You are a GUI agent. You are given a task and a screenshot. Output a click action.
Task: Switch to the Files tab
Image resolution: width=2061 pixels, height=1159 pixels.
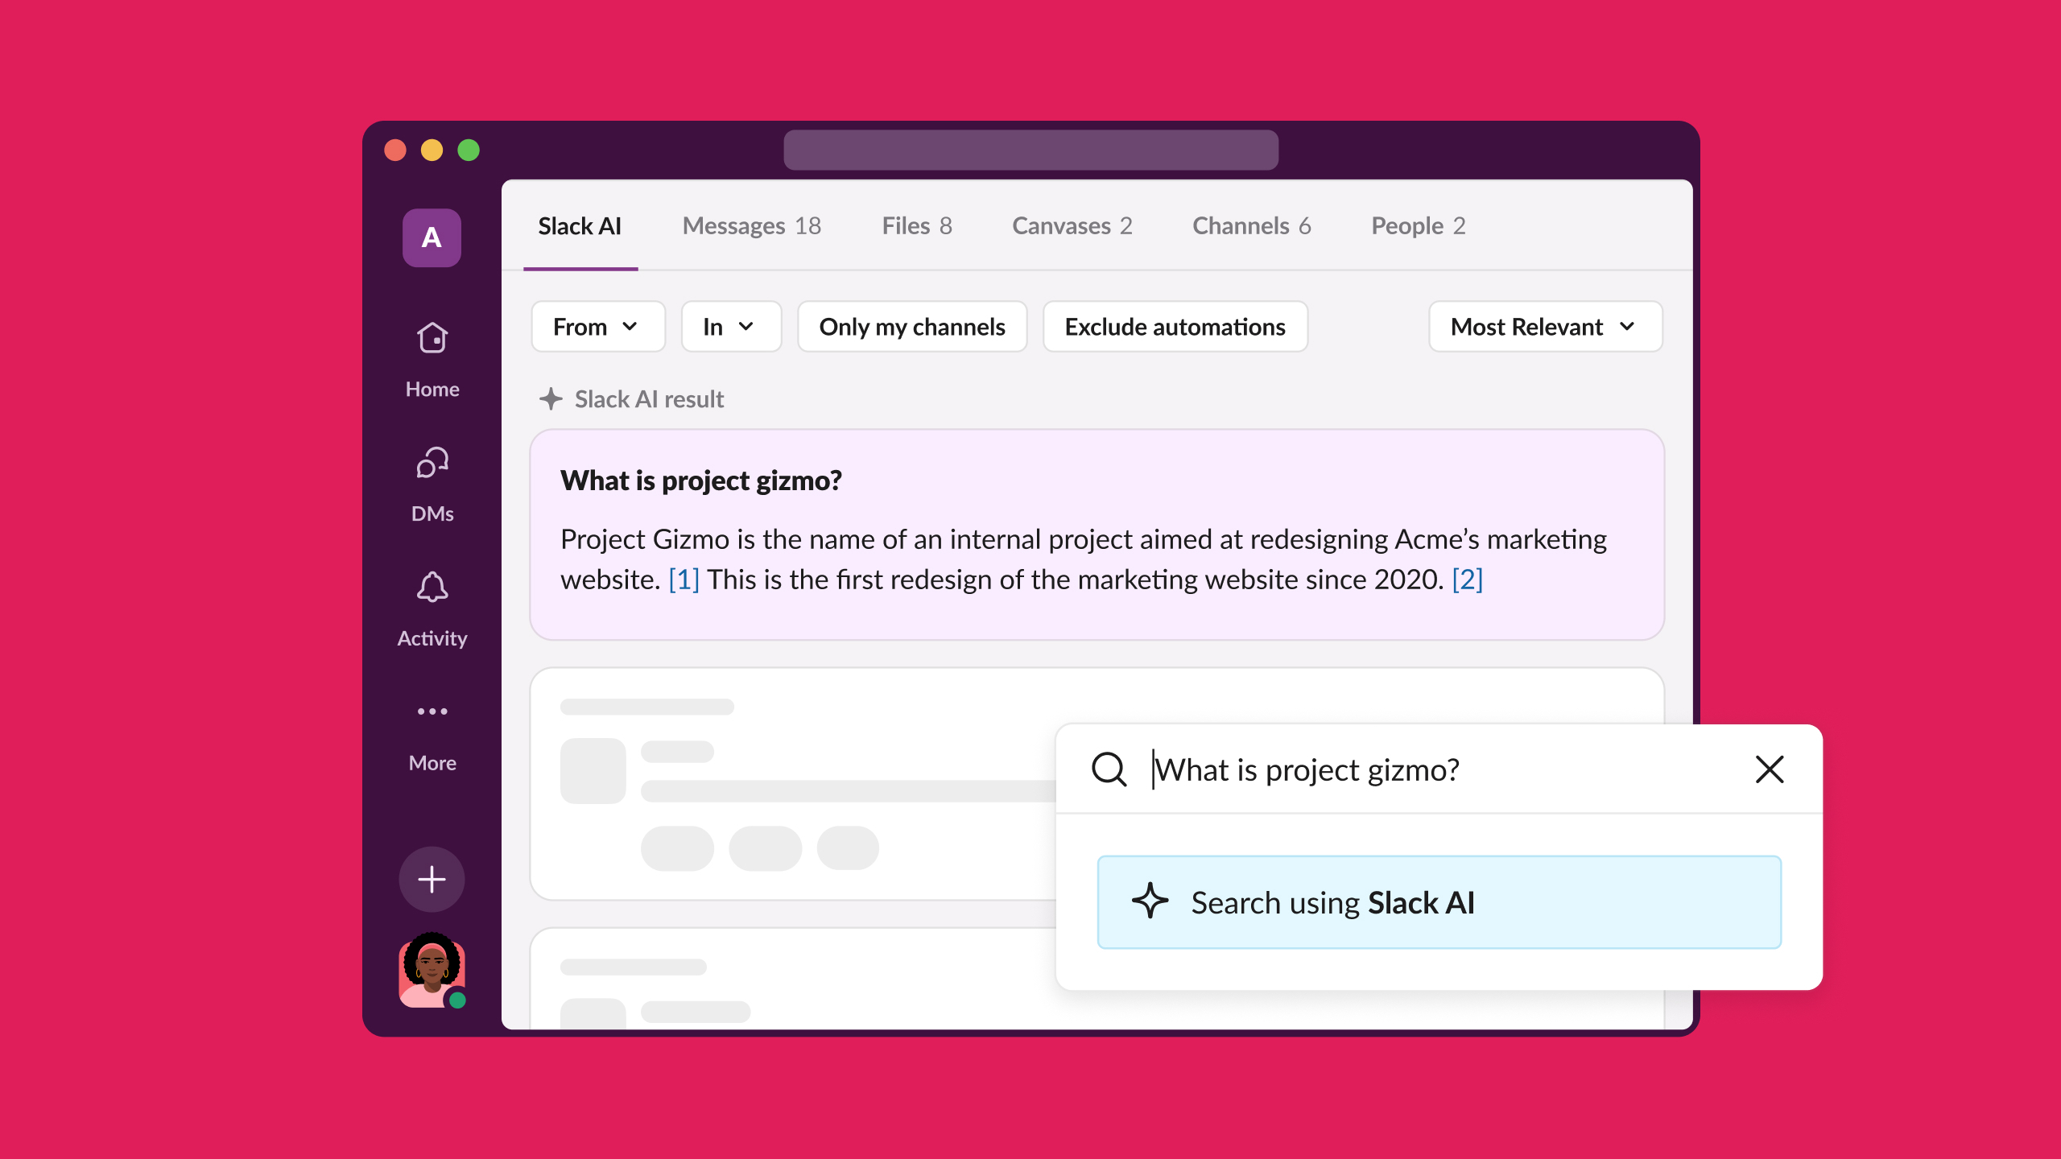pos(916,225)
